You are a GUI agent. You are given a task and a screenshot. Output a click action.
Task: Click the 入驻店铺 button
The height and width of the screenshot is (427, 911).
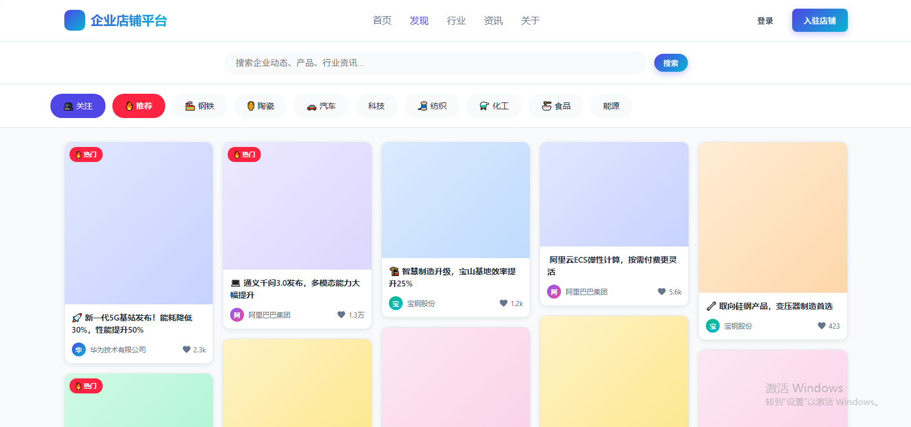point(820,20)
